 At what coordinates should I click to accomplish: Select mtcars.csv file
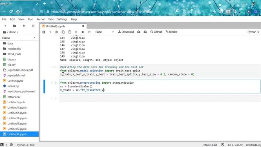click(19, 97)
